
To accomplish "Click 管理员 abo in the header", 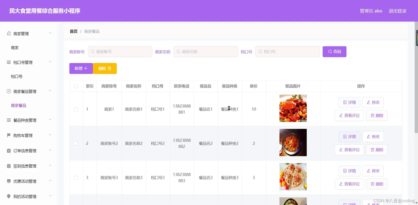I will click(x=371, y=11).
